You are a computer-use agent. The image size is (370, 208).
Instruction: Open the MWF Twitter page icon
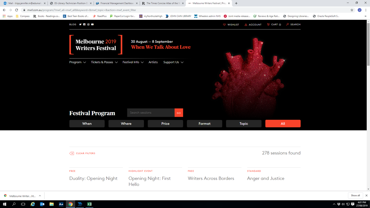[x=80, y=25]
